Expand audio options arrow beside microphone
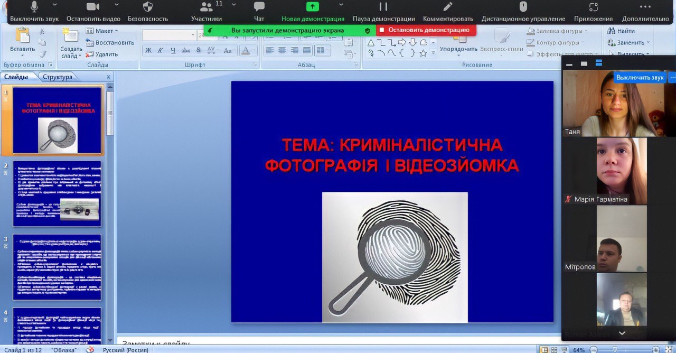676x353 pixels. tap(55, 5)
